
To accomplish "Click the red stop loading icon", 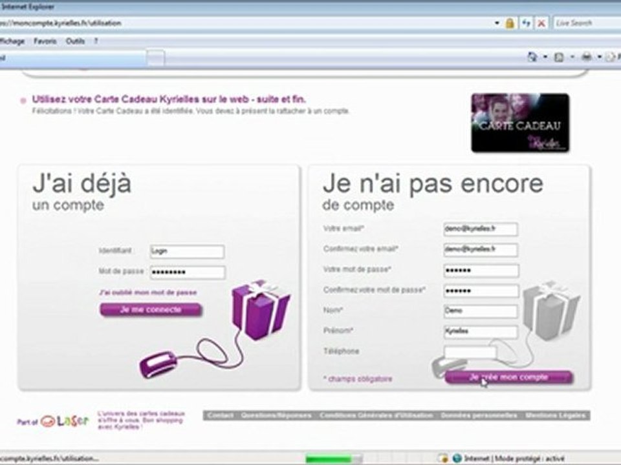I will pyautogui.click(x=541, y=23).
